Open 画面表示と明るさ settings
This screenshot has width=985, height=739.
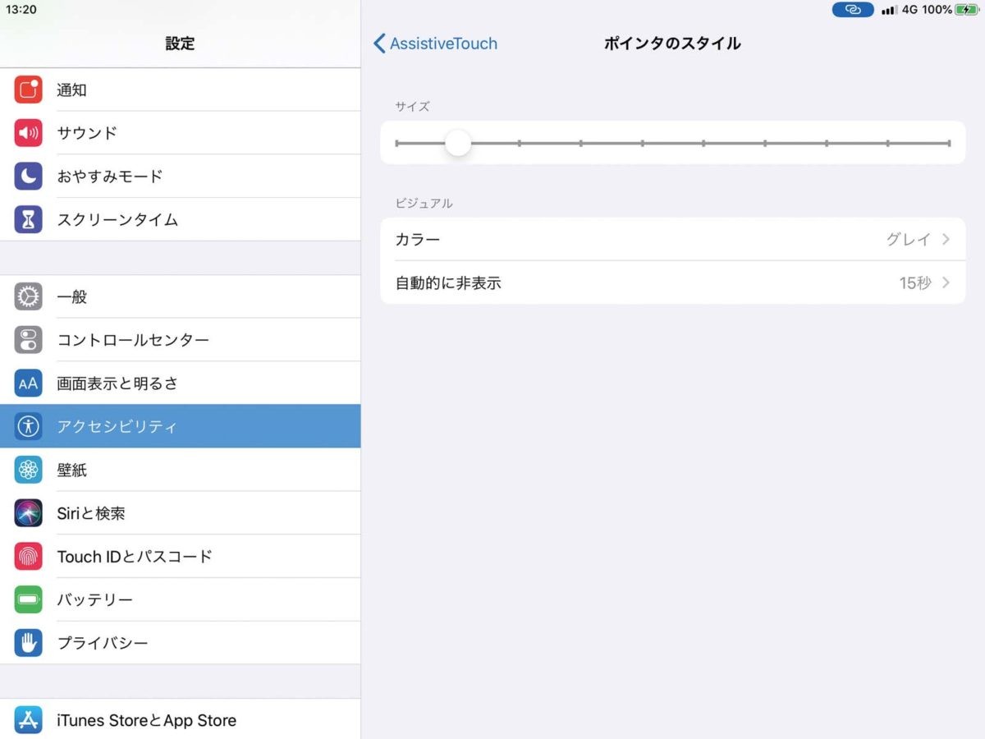tap(181, 383)
